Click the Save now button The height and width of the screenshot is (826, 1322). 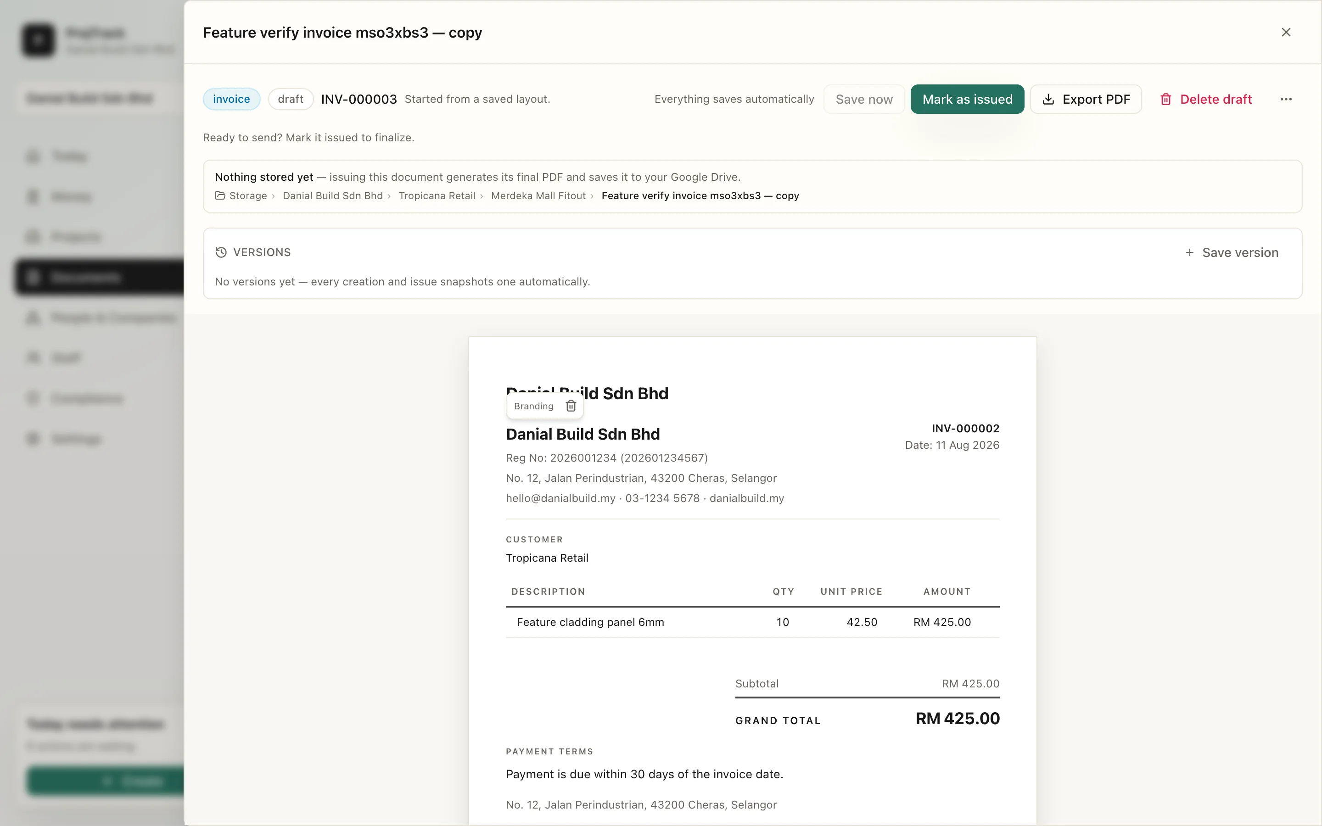(x=864, y=99)
